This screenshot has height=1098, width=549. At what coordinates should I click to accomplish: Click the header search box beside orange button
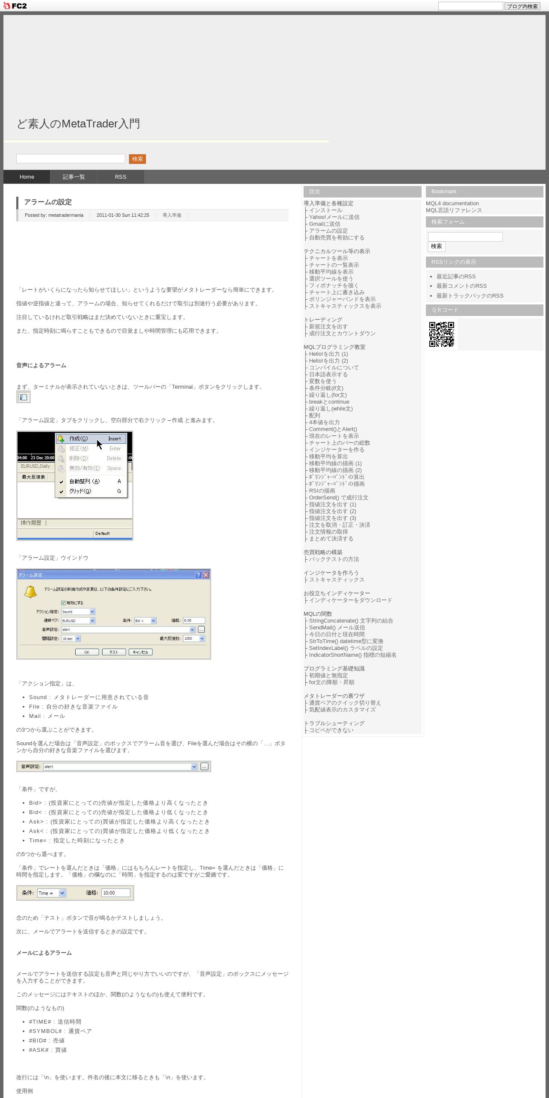click(x=71, y=159)
